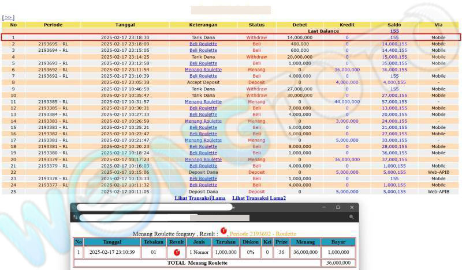Click the magnifier icon in popup address bar
Viewport: 462px width, 270px height.
coord(351,218)
